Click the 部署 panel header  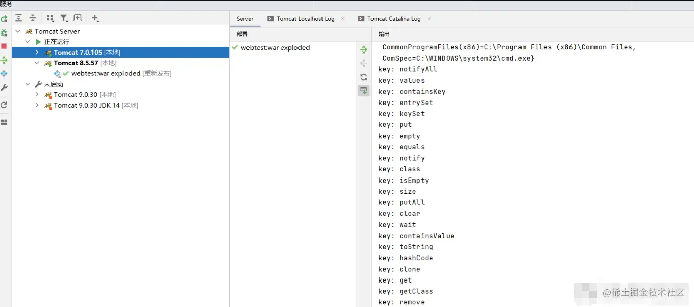coord(242,34)
